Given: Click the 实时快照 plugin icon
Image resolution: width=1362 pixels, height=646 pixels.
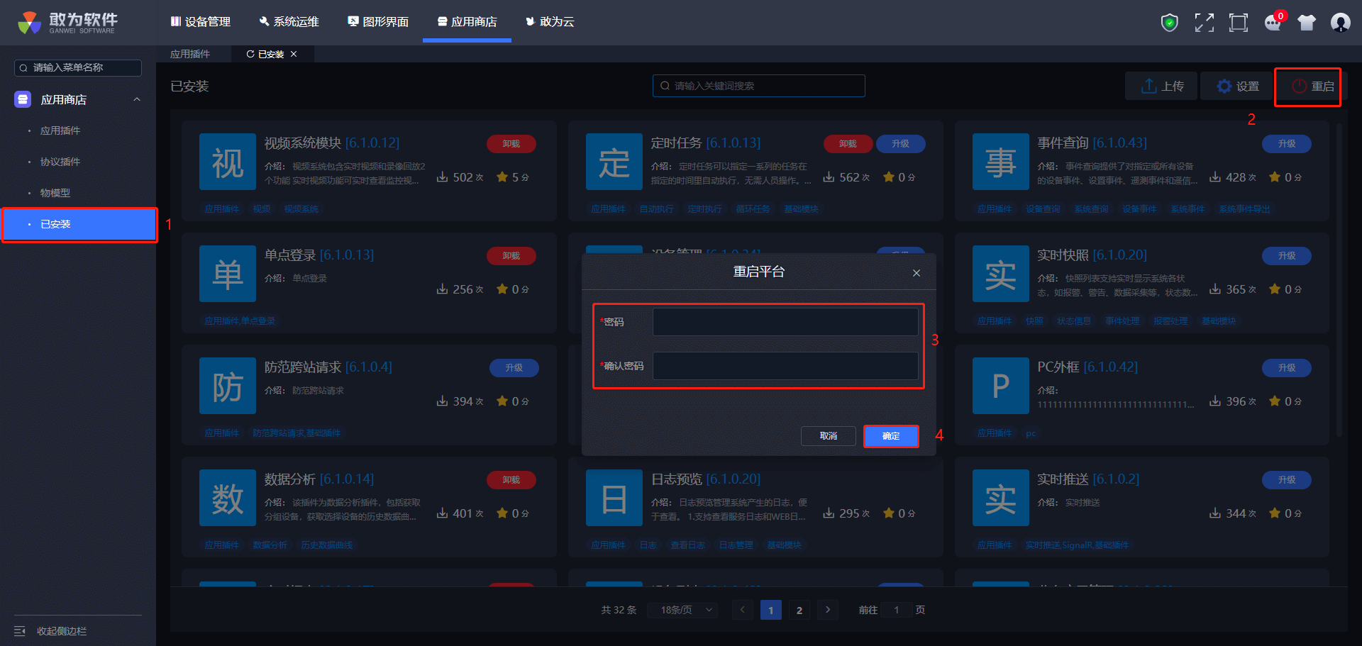Looking at the screenshot, I should pyautogui.click(x=1001, y=274).
